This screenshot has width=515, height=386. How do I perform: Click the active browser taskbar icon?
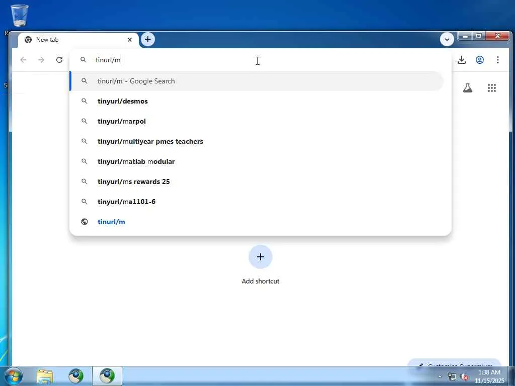(x=107, y=376)
